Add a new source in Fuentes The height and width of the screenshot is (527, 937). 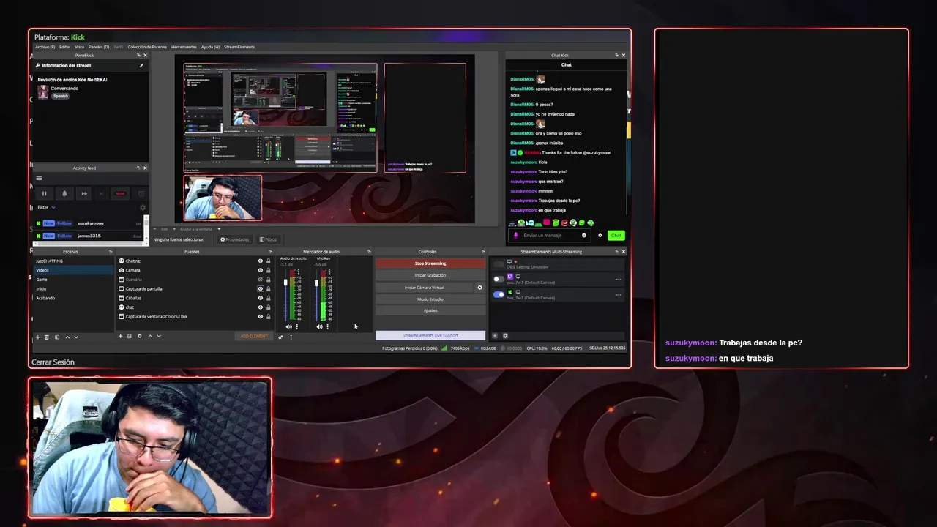[x=121, y=336]
